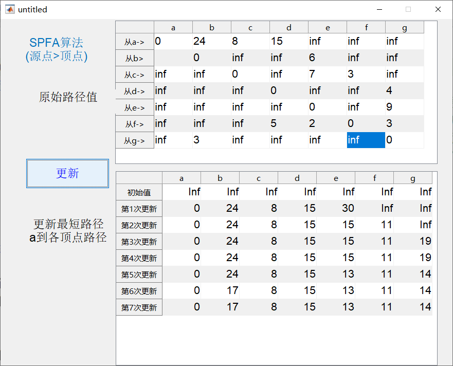Select cell value 0 in row 从b->

[x=195, y=58]
